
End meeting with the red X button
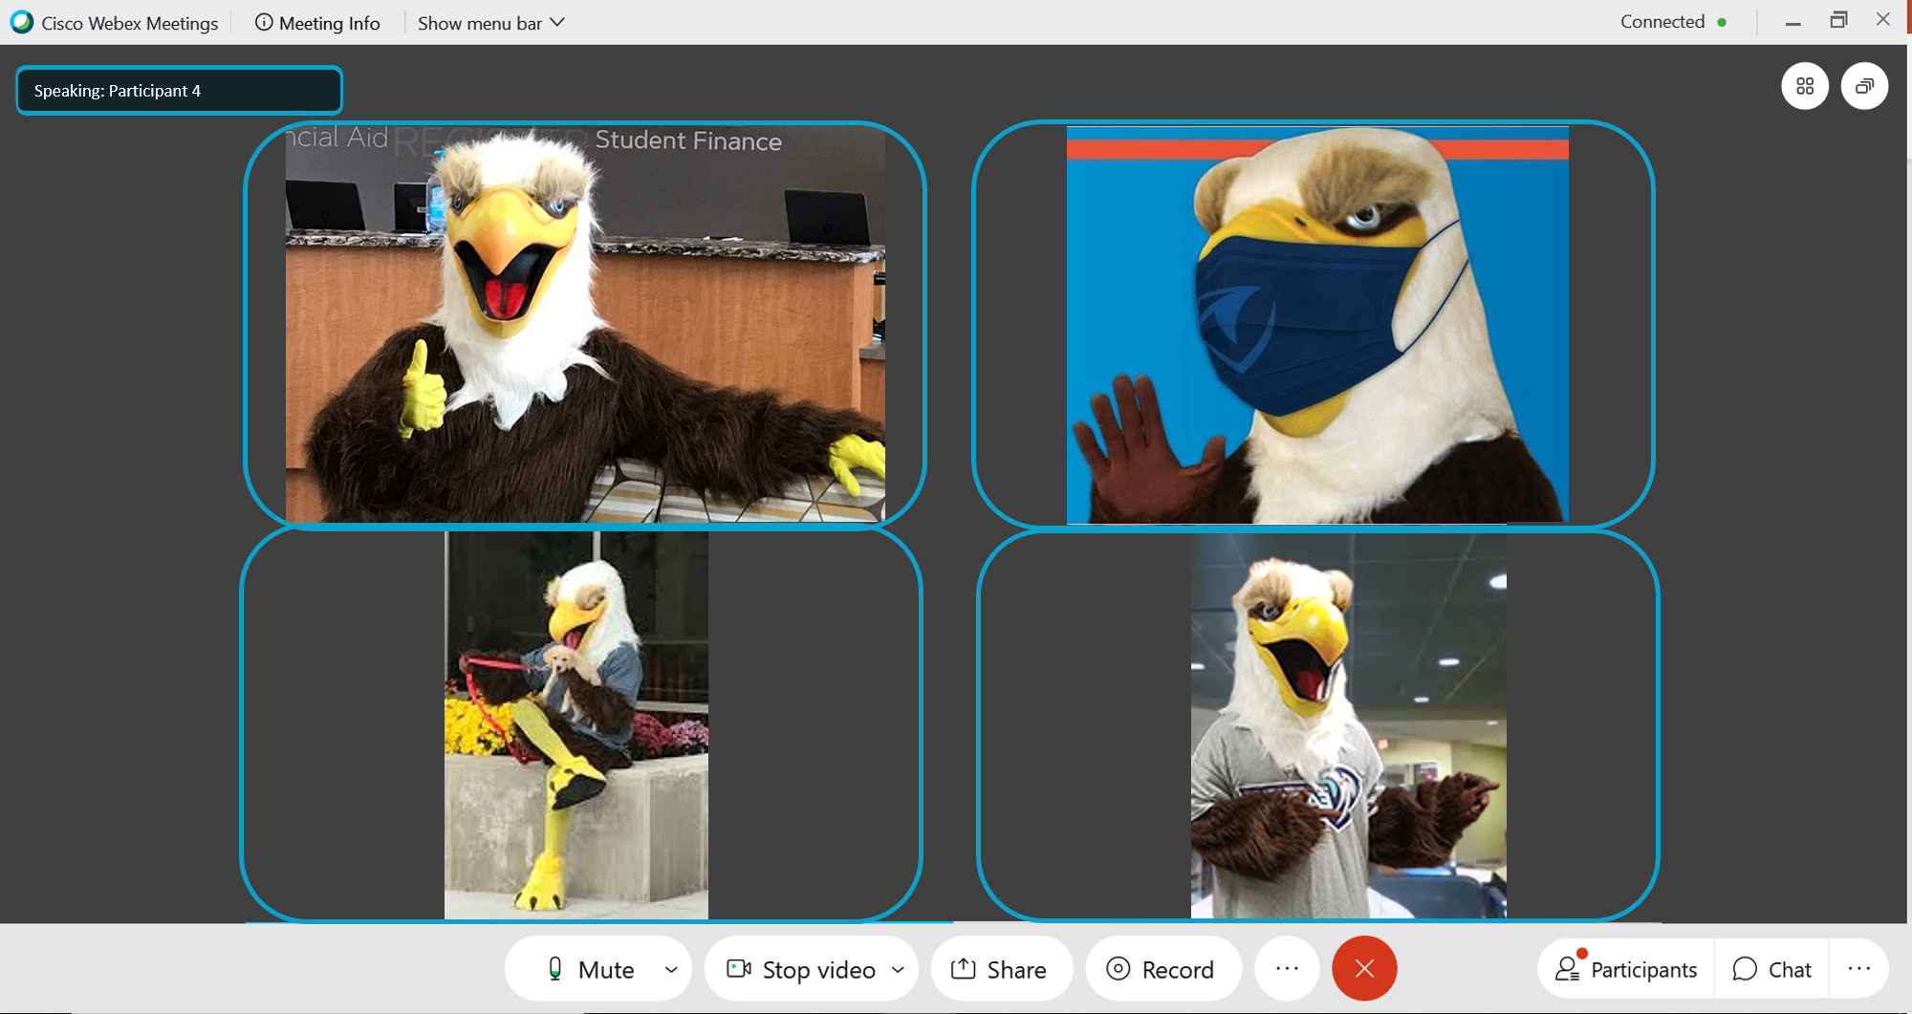[x=1364, y=969]
